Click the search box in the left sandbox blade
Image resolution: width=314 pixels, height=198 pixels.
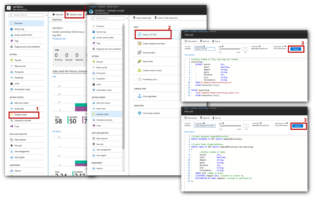tap(26, 15)
